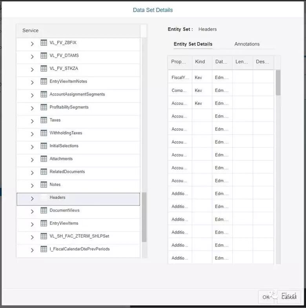This screenshot has height=308, width=306.
Task: Click the VL_FV_ZBFIX table icon
Action: coord(44,43)
